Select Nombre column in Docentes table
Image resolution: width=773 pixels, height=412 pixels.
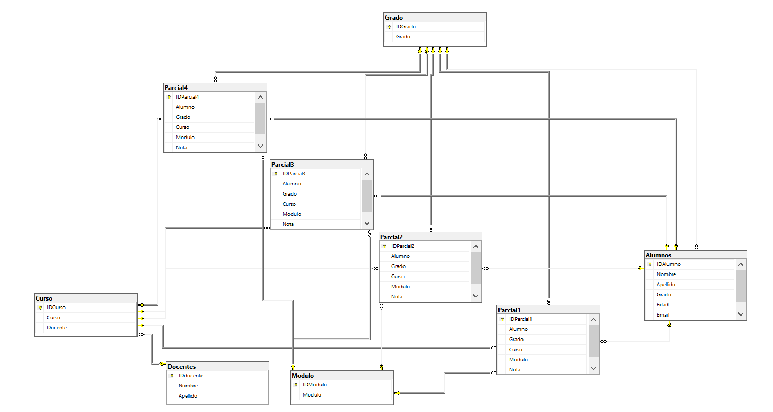point(217,386)
